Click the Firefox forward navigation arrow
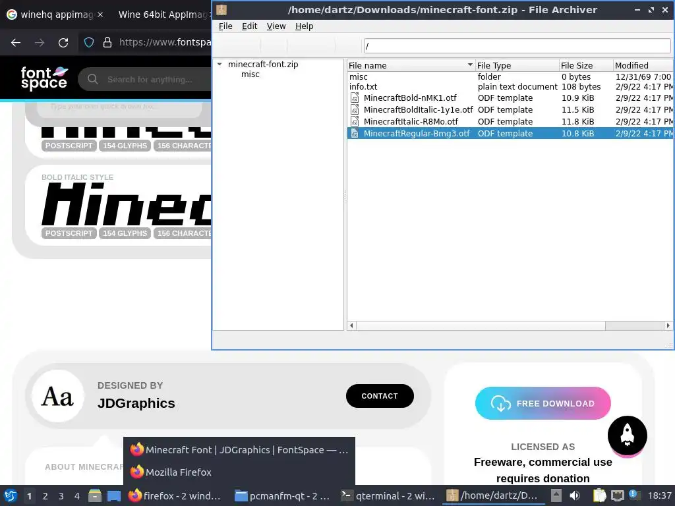Image resolution: width=675 pixels, height=506 pixels. pos(40,43)
